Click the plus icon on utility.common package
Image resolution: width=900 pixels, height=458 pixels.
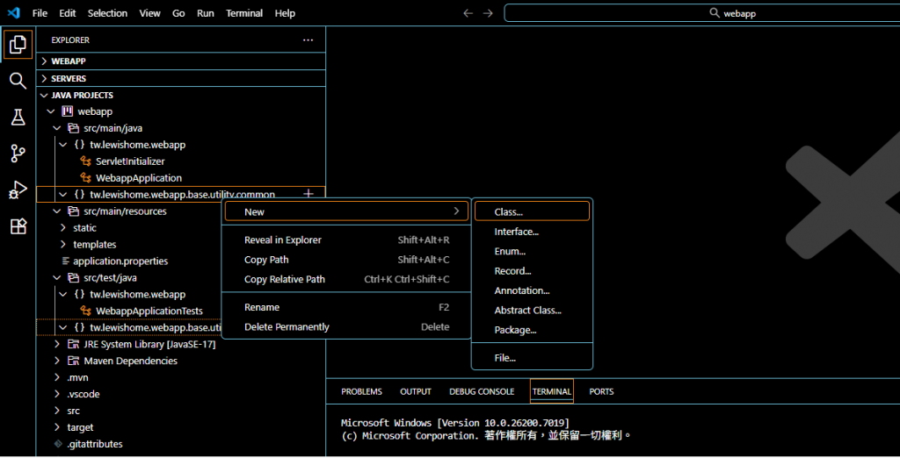308,194
